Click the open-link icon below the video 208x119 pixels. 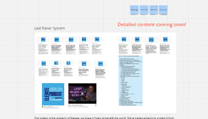95,105
